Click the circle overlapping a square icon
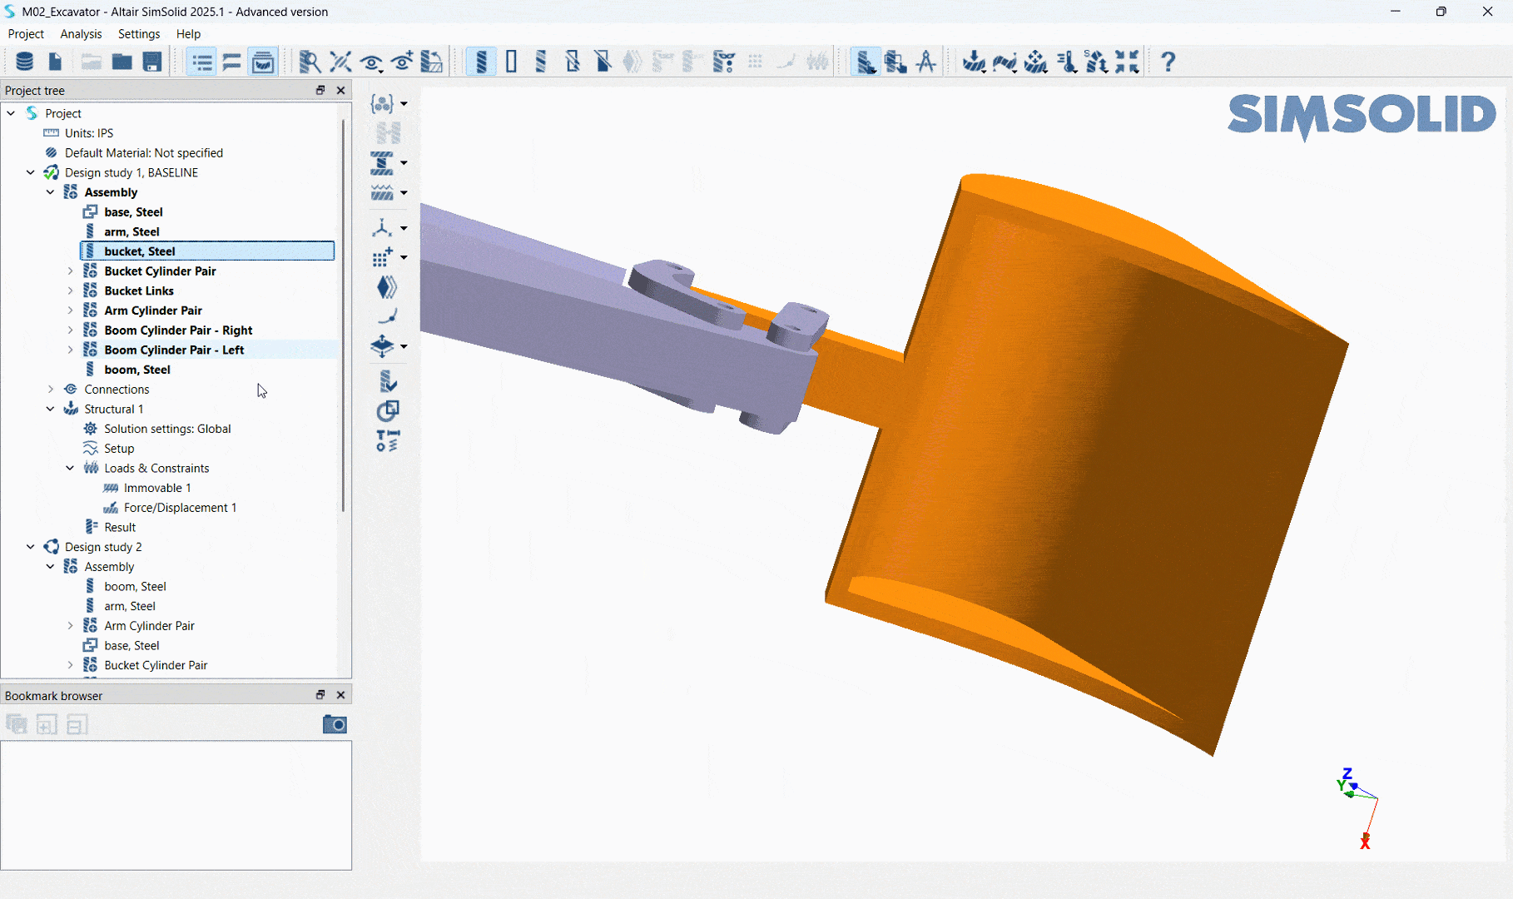The image size is (1513, 899). point(387,411)
